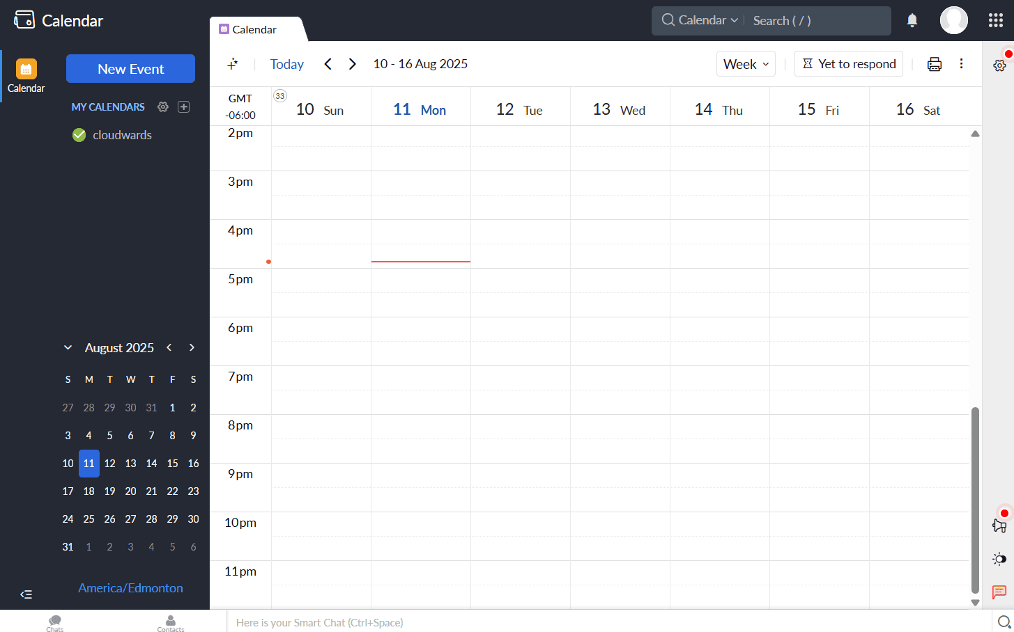Open the announcements megaphone icon

click(x=999, y=526)
